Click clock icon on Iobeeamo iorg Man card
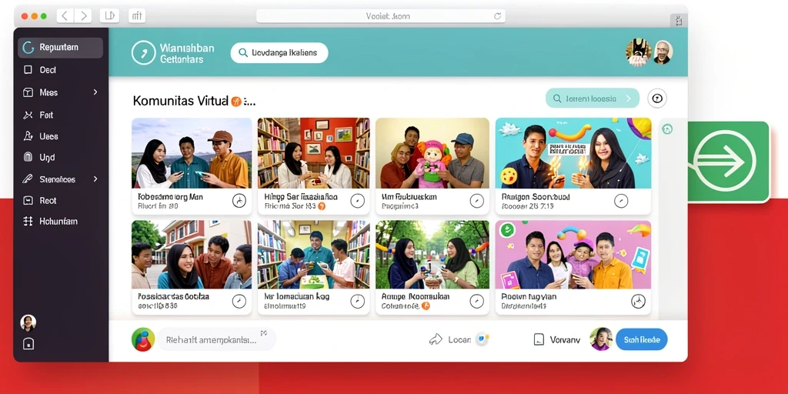Screen dimensions: 788x394 [239, 201]
